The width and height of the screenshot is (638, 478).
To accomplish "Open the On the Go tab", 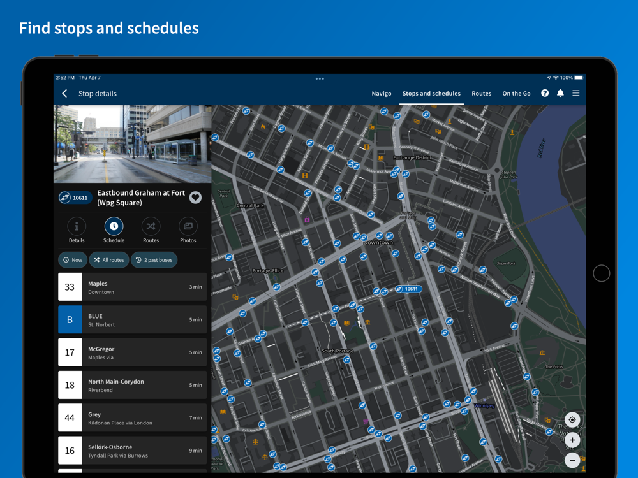I will coord(516,94).
